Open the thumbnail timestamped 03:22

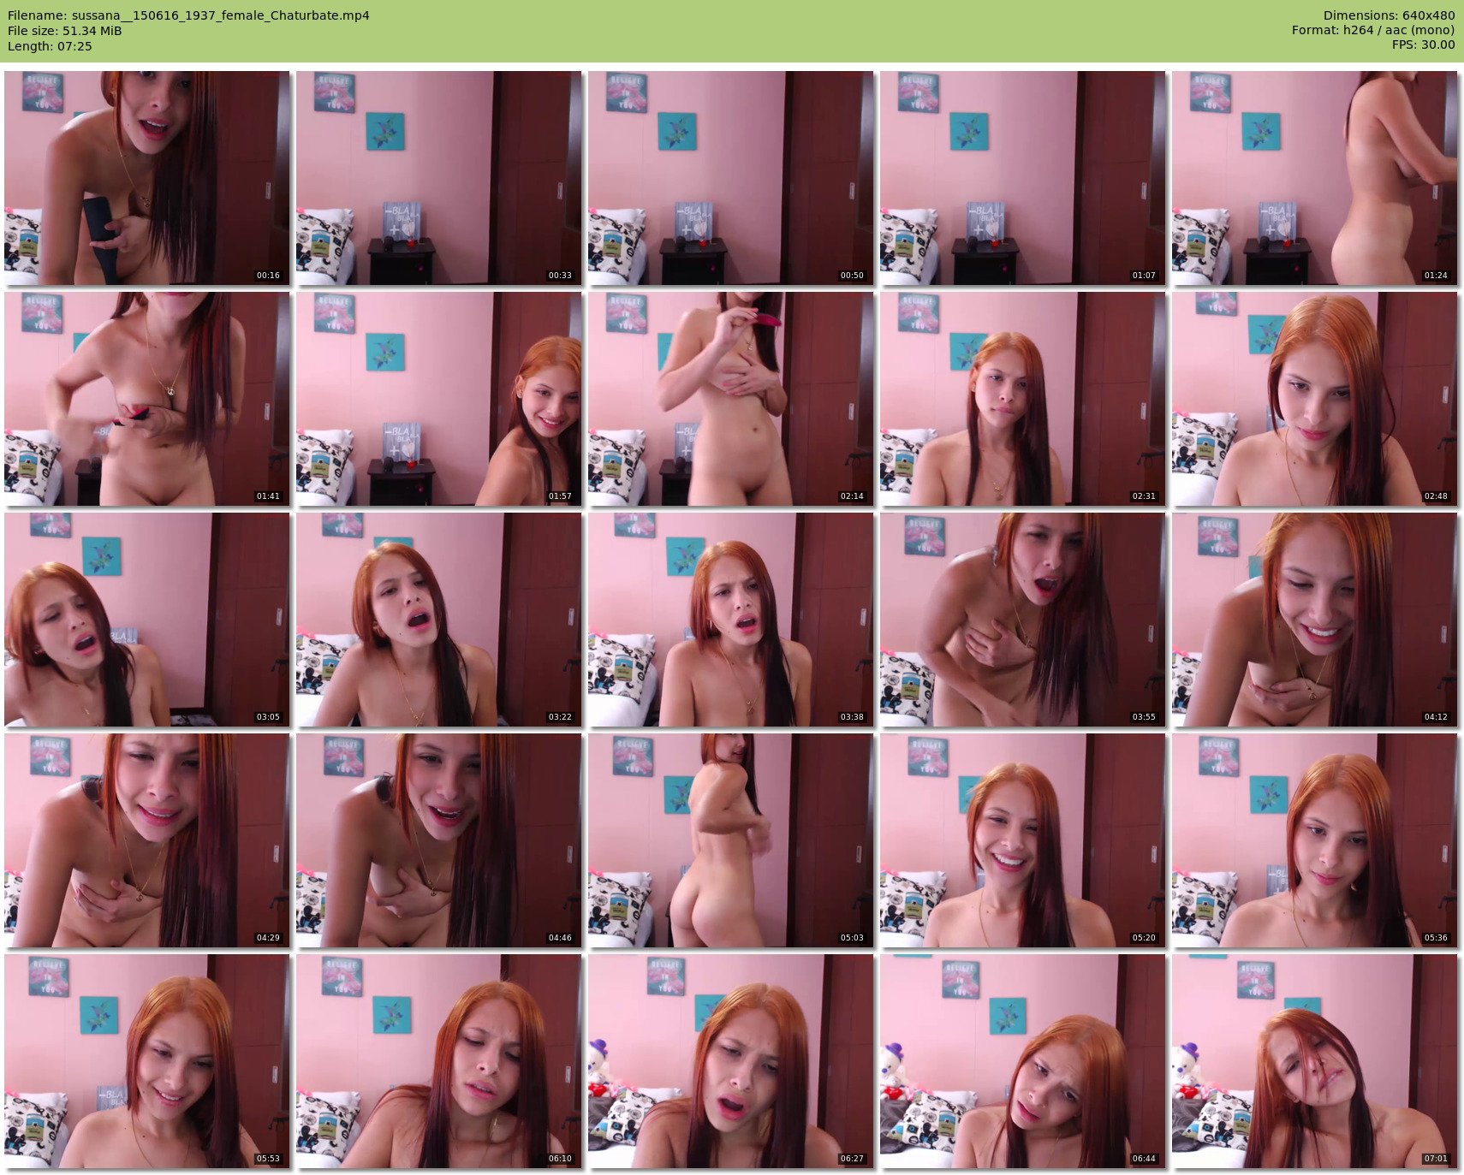click(438, 620)
